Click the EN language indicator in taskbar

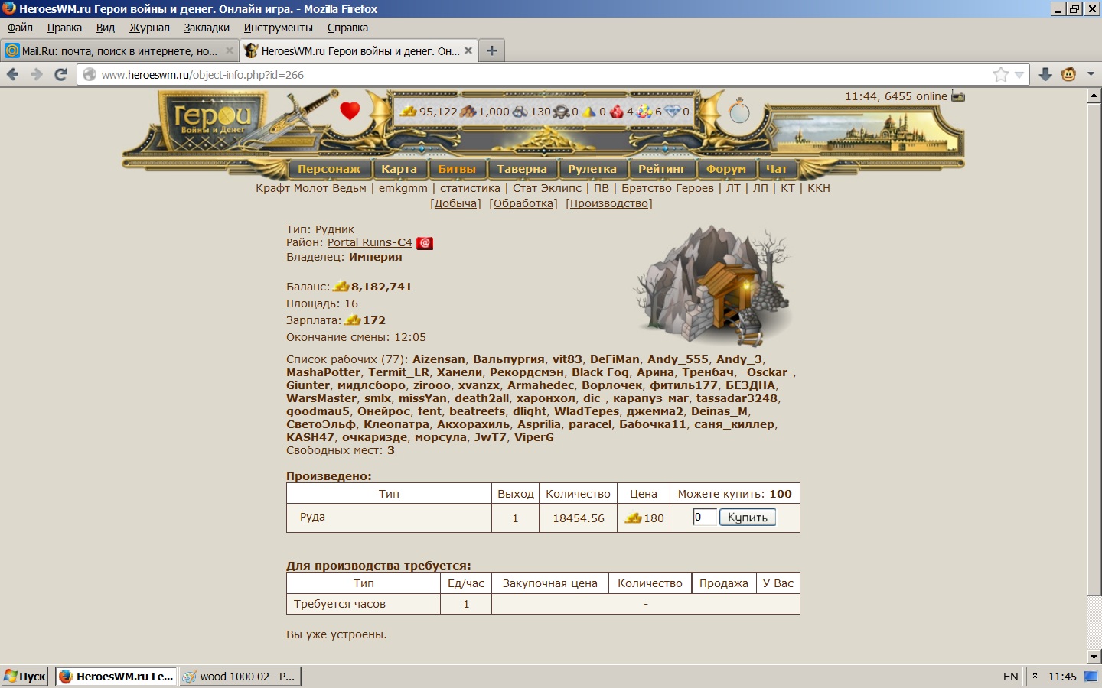coord(1010,677)
